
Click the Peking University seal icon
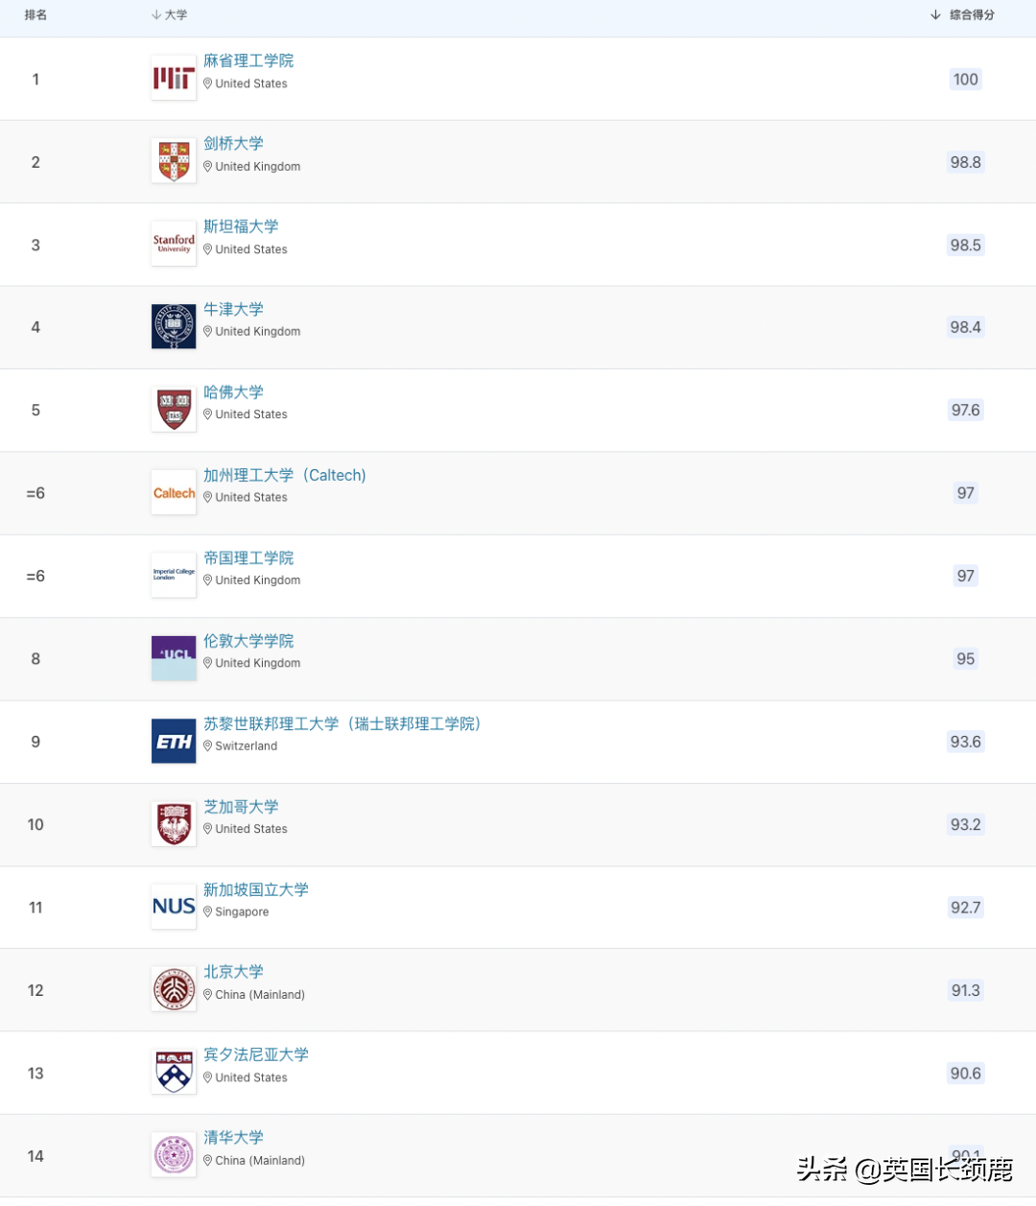[174, 989]
